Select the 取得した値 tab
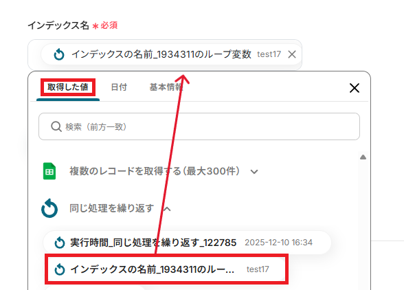 pos(68,87)
